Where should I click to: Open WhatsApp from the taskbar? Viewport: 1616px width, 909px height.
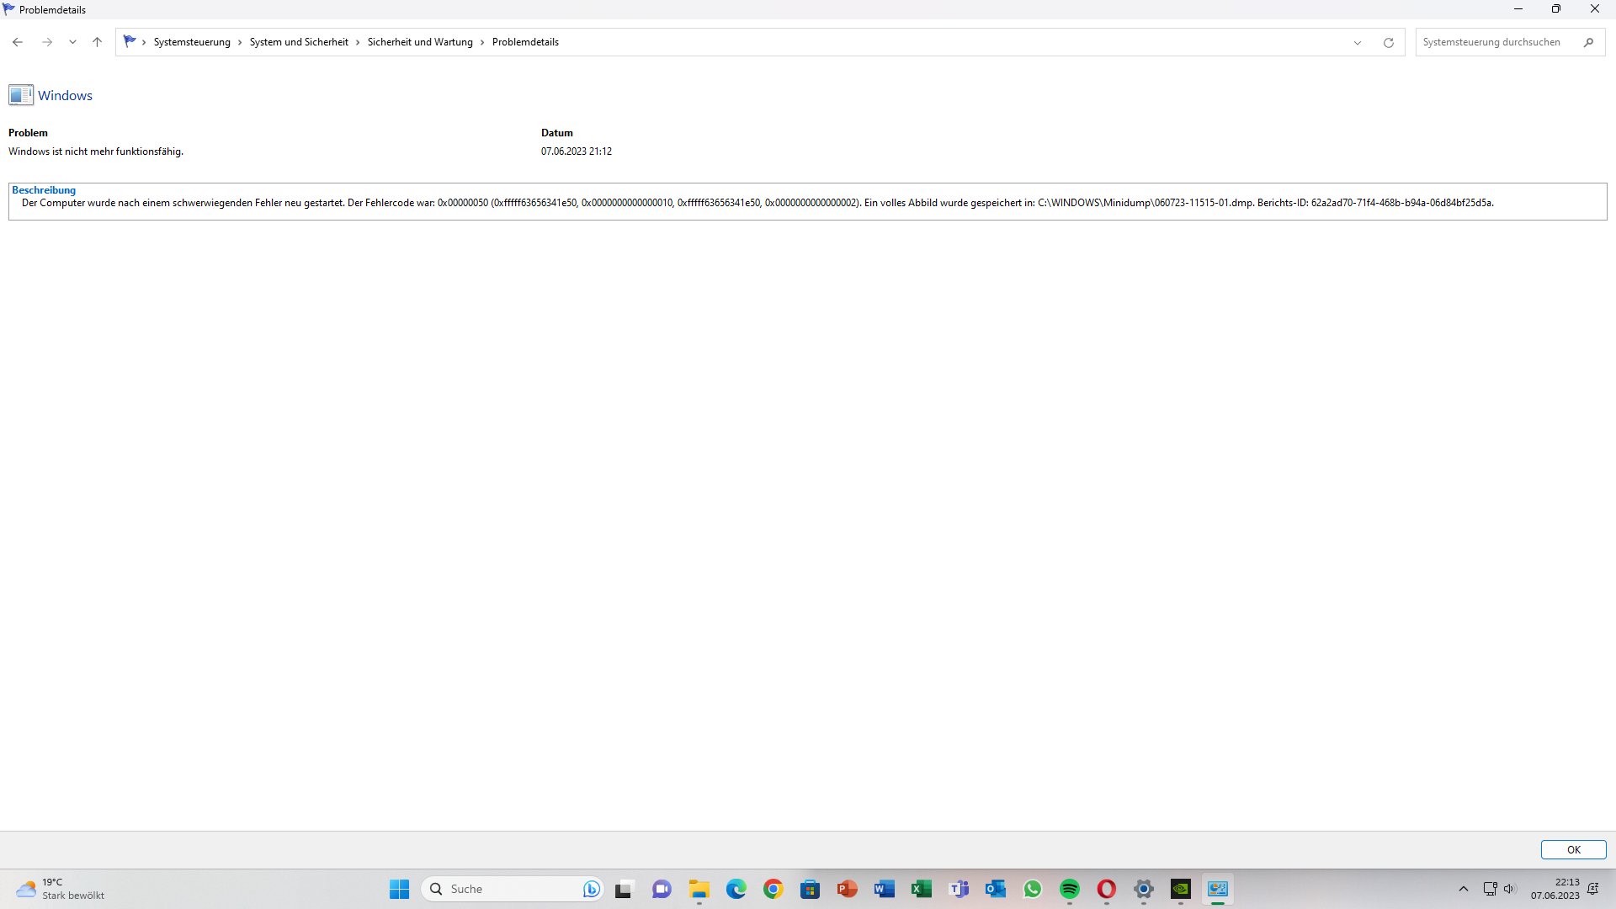coord(1033,888)
